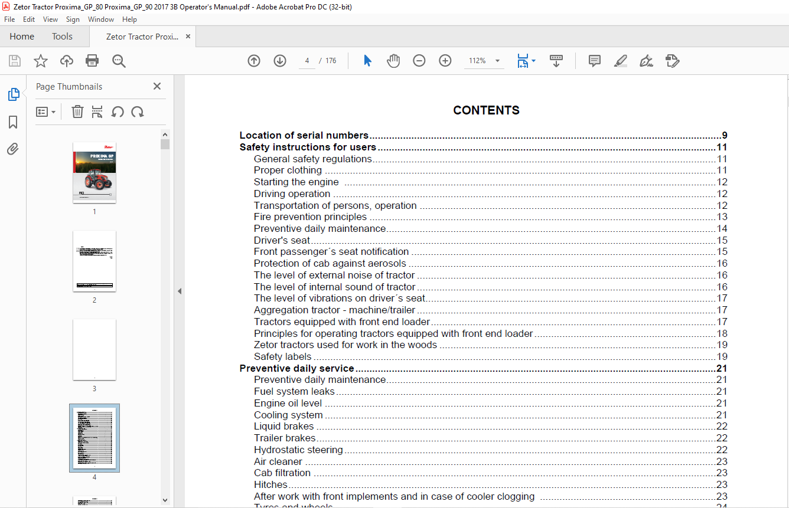Delete selected page with trash icon
The width and height of the screenshot is (789, 508).
tap(77, 112)
